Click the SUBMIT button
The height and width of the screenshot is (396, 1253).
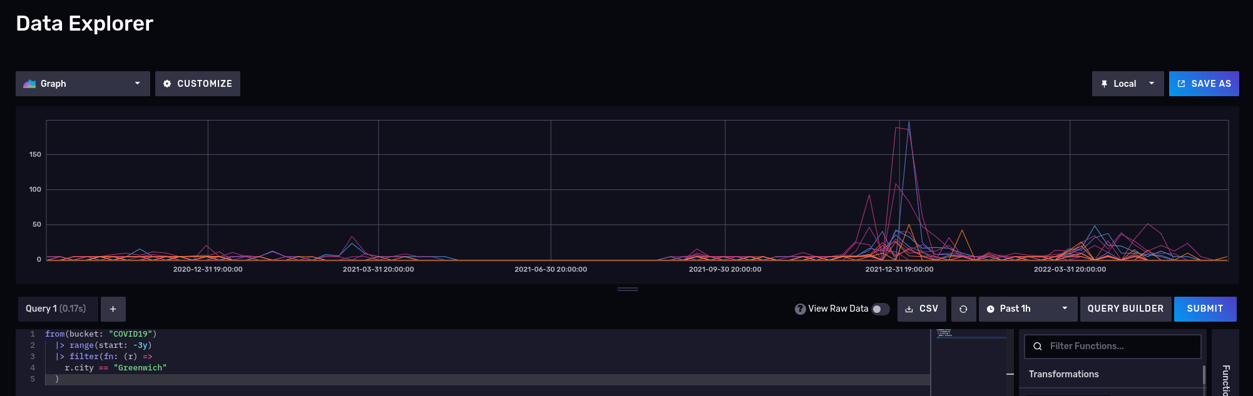[x=1205, y=309]
